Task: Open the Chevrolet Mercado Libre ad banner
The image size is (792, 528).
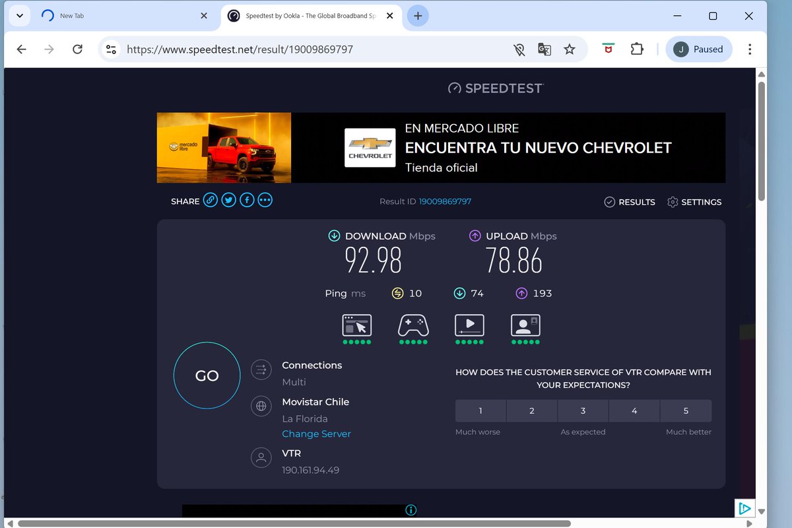Action: click(441, 148)
